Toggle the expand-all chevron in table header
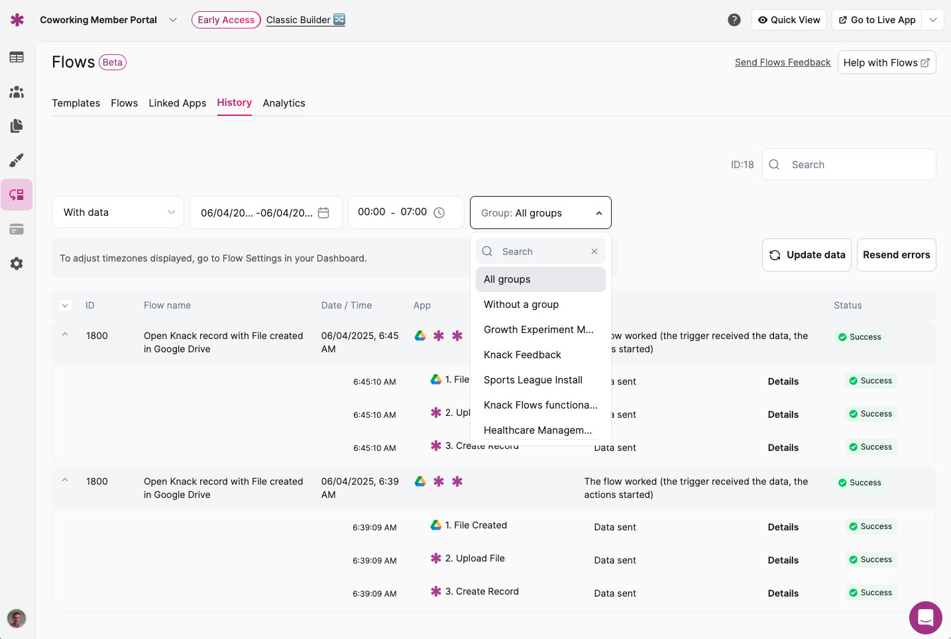 click(x=65, y=305)
